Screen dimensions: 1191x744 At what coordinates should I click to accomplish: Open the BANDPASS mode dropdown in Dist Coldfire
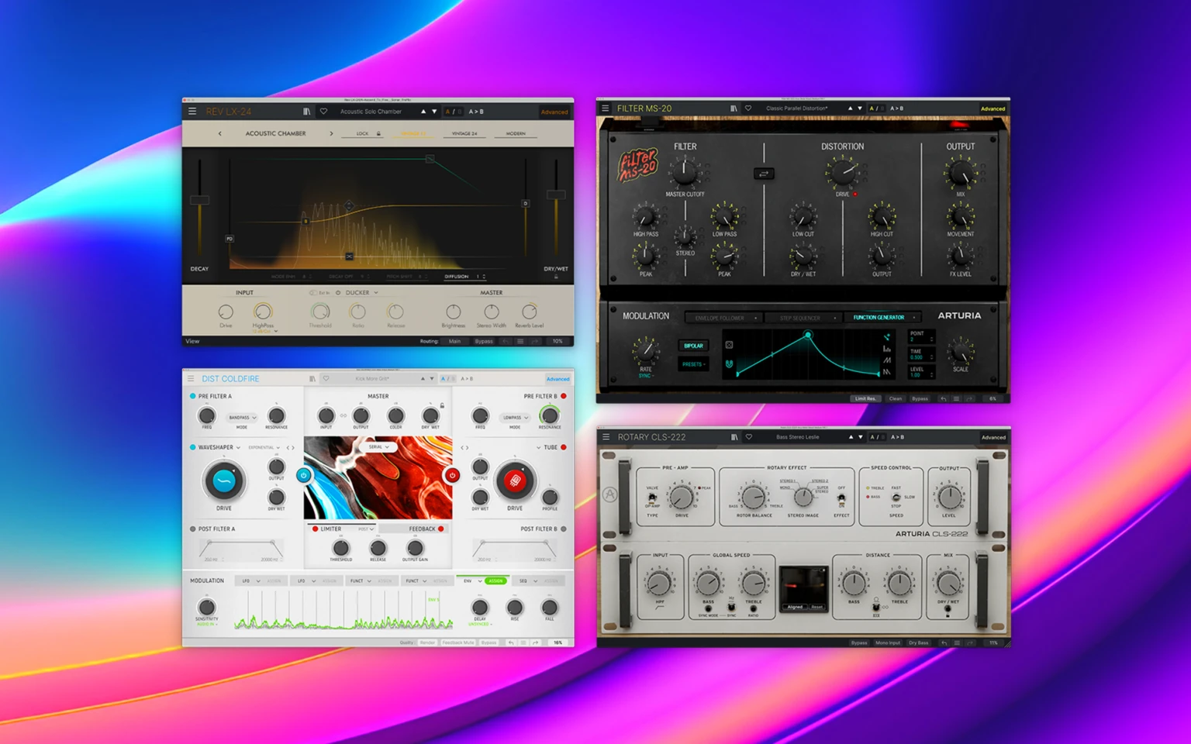point(242,418)
